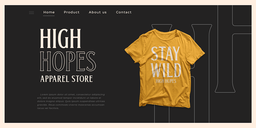Click the small HIGH HOPES shirt logo

[166, 81]
